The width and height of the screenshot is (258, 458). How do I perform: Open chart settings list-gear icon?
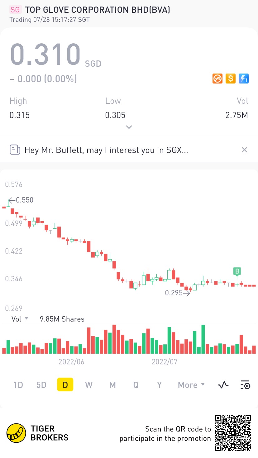(x=245, y=385)
